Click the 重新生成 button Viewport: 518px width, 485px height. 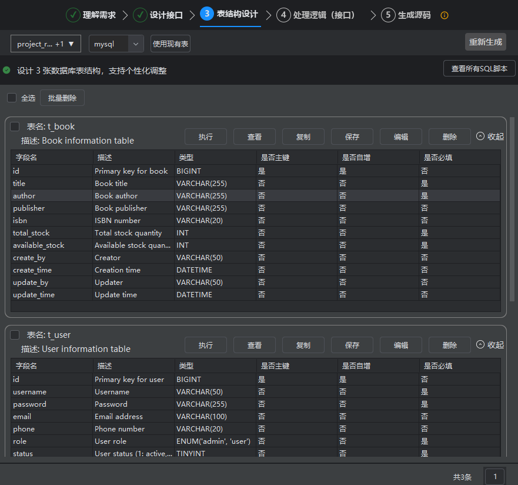tap(485, 42)
